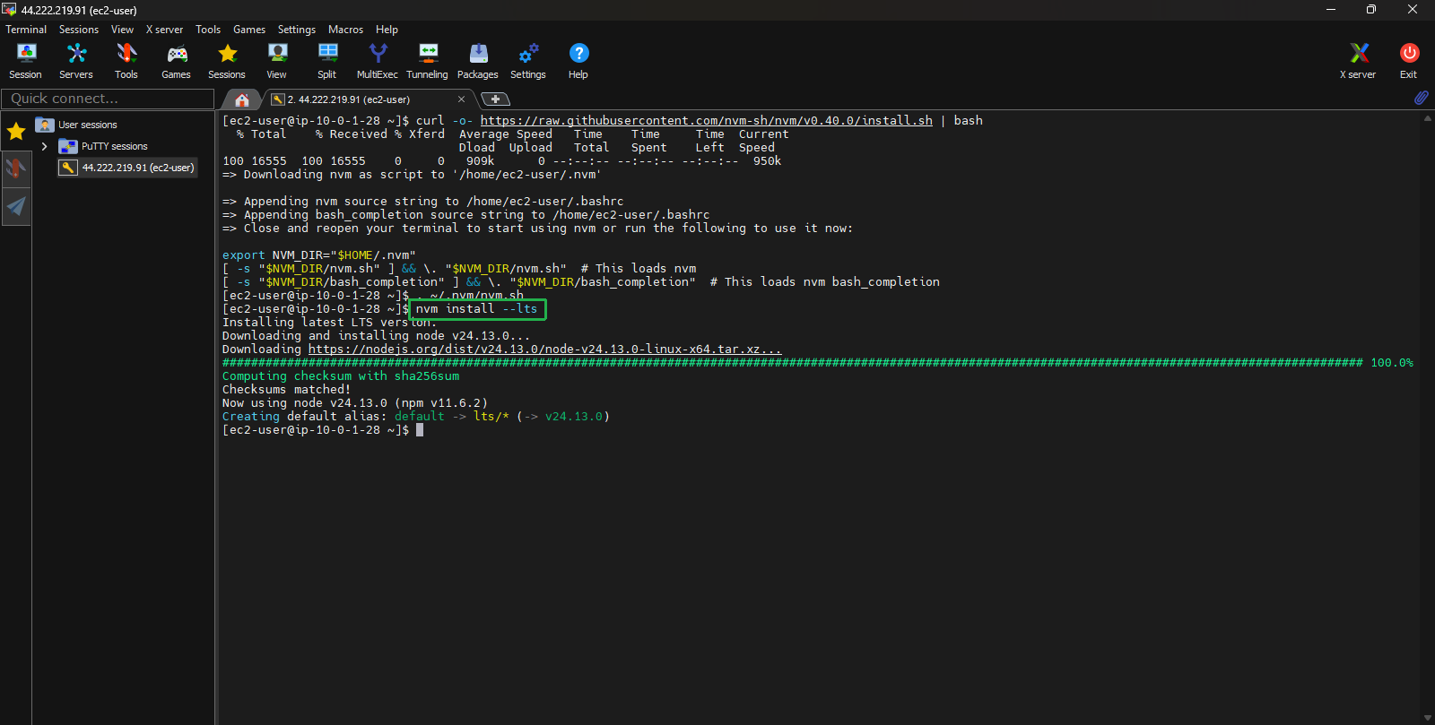
Task: Go to the Home tab icon
Action: 242,99
